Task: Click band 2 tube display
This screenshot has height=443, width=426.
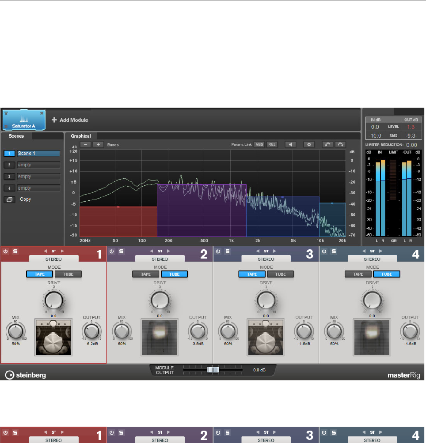Action: click(160, 337)
